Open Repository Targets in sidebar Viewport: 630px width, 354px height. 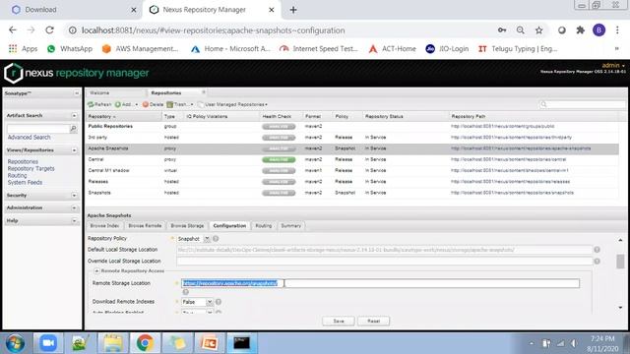click(x=31, y=168)
